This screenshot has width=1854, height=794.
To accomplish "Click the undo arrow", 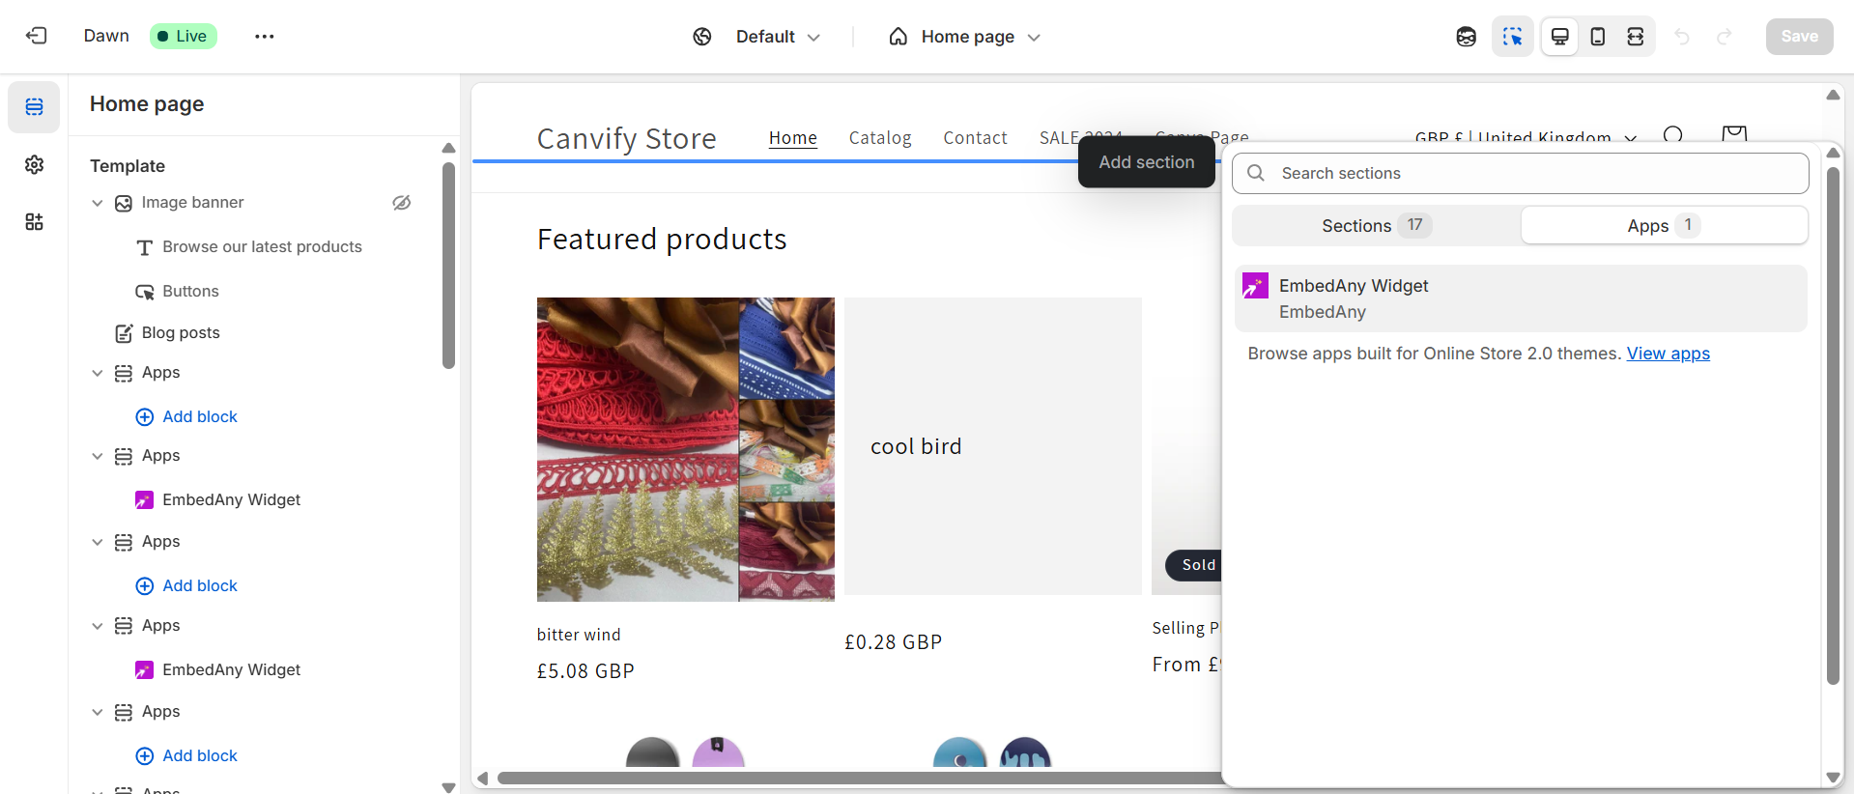I will tap(1682, 37).
